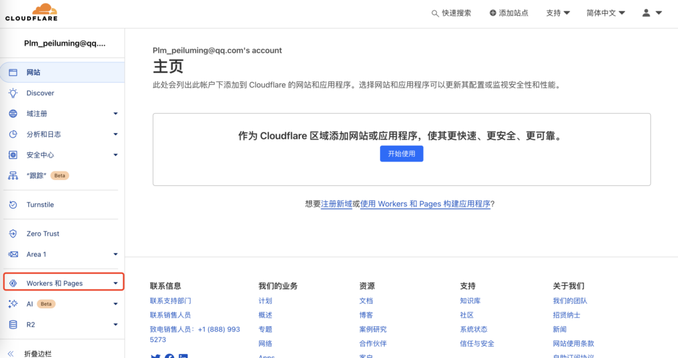Click the 添加站点 button
The width and height of the screenshot is (678, 358).
(x=508, y=13)
